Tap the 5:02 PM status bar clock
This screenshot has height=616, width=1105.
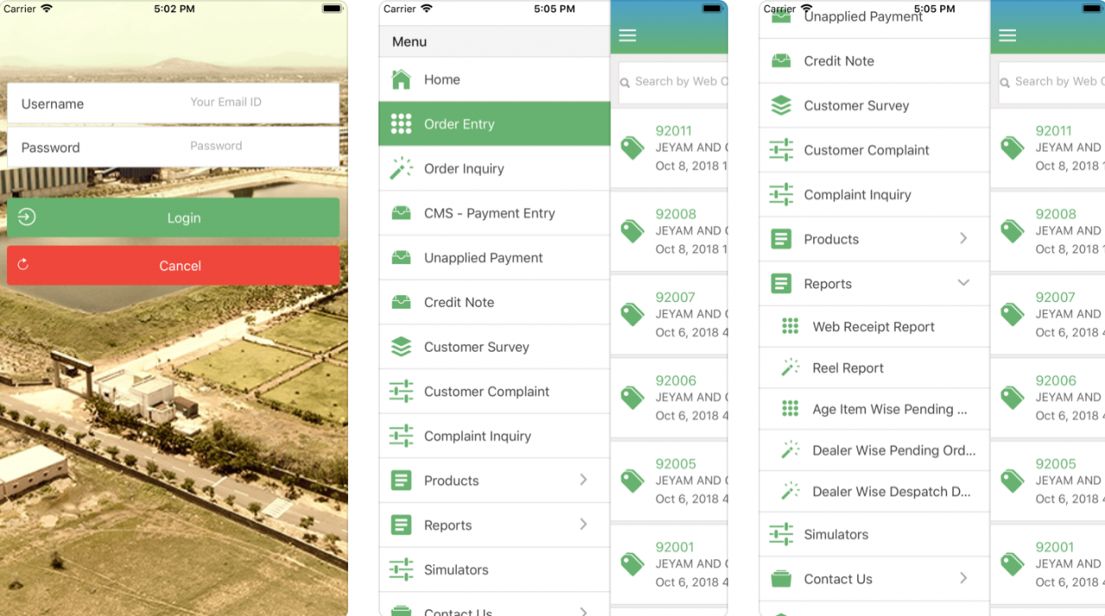tap(174, 9)
